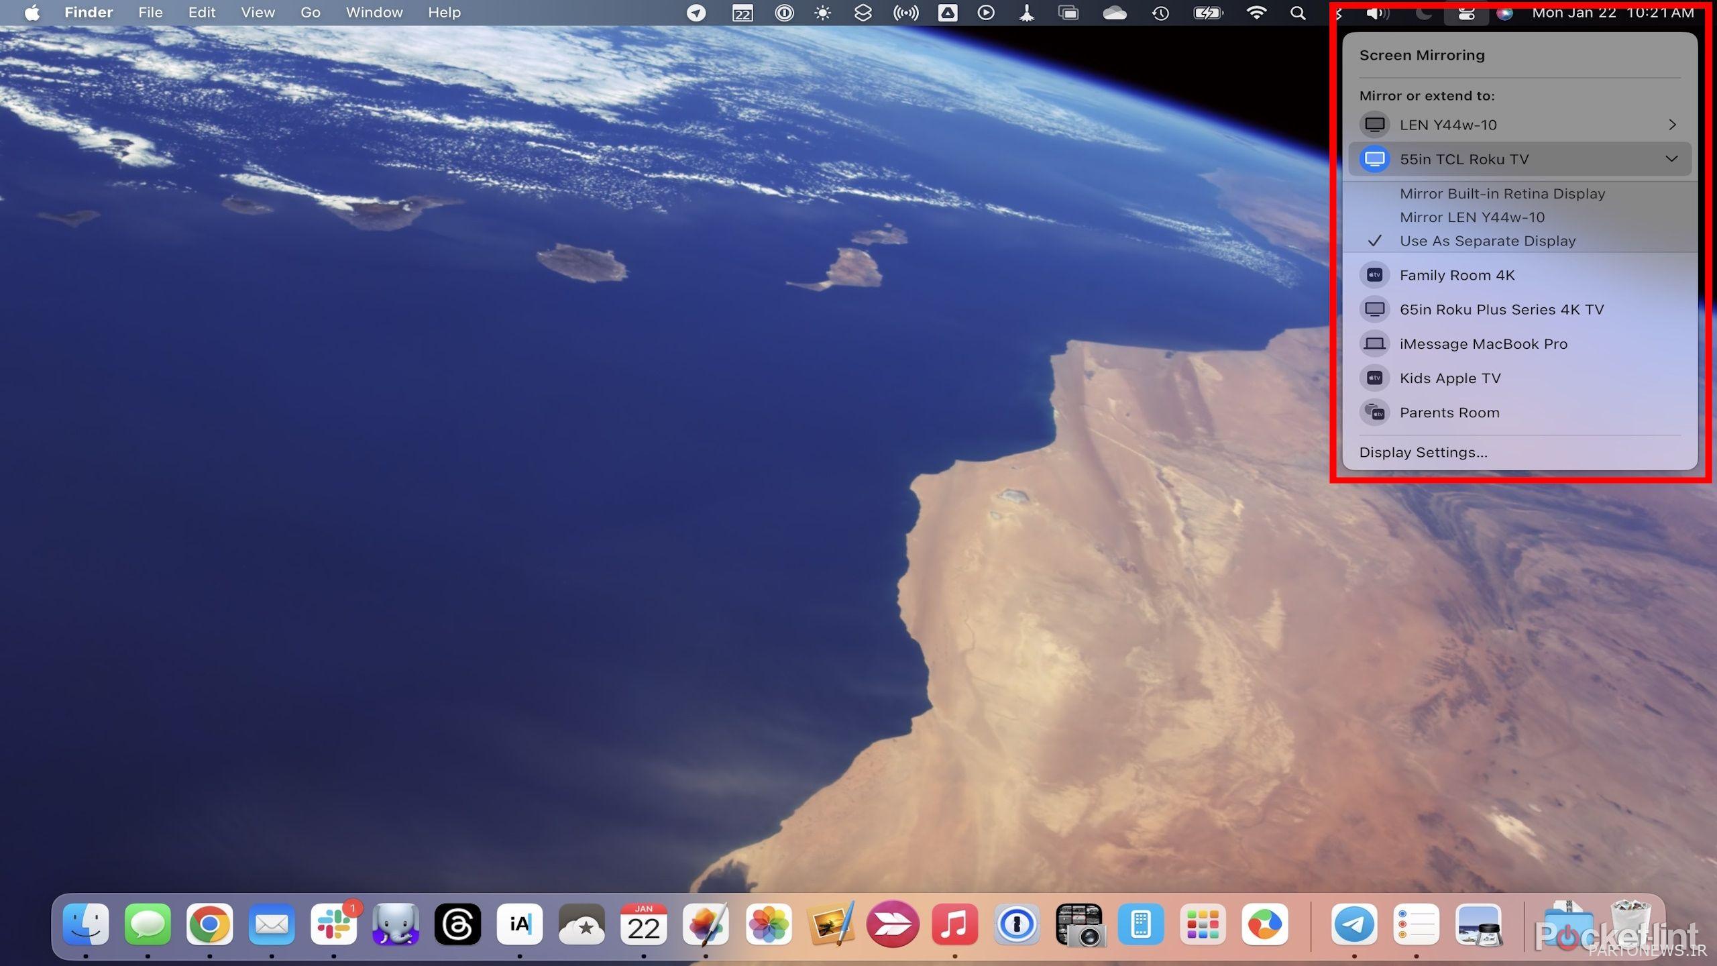Open Spotlight search magnifier icon

coord(1298,13)
